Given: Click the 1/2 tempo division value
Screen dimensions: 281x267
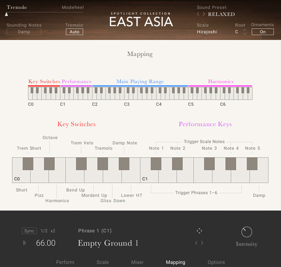Looking at the screenshot, I should tap(44, 231).
